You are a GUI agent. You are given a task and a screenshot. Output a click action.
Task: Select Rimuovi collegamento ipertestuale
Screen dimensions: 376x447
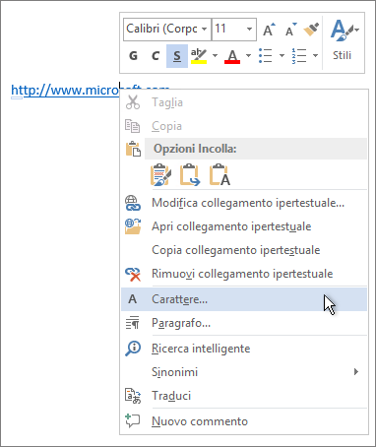coord(244,274)
